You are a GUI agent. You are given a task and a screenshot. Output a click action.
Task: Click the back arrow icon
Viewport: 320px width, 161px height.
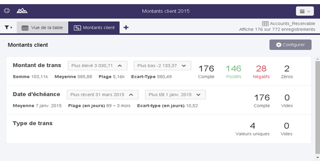[x=7, y=11]
